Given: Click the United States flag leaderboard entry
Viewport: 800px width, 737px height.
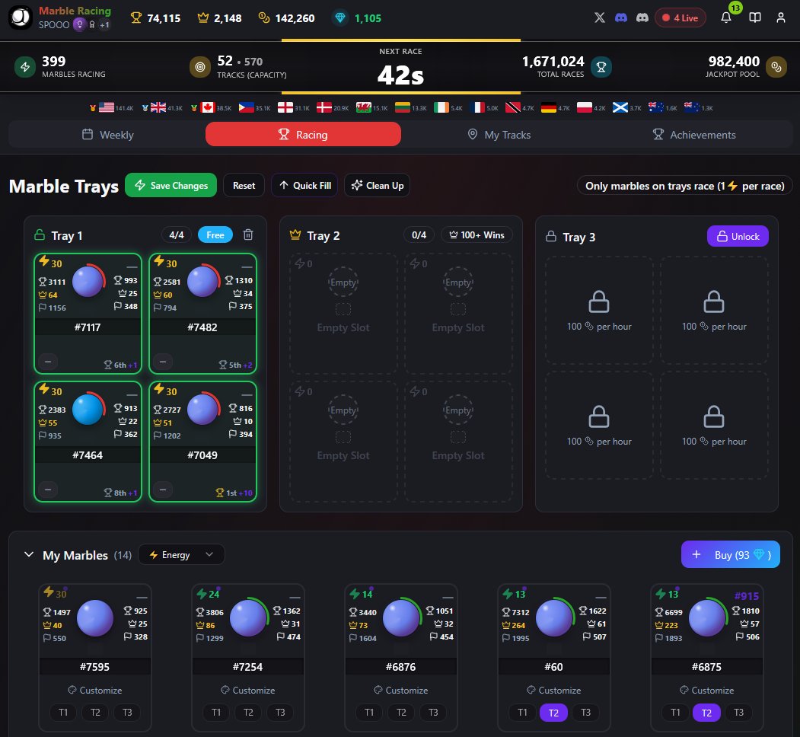Looking at the screenshot, I should tap(111, 107).
